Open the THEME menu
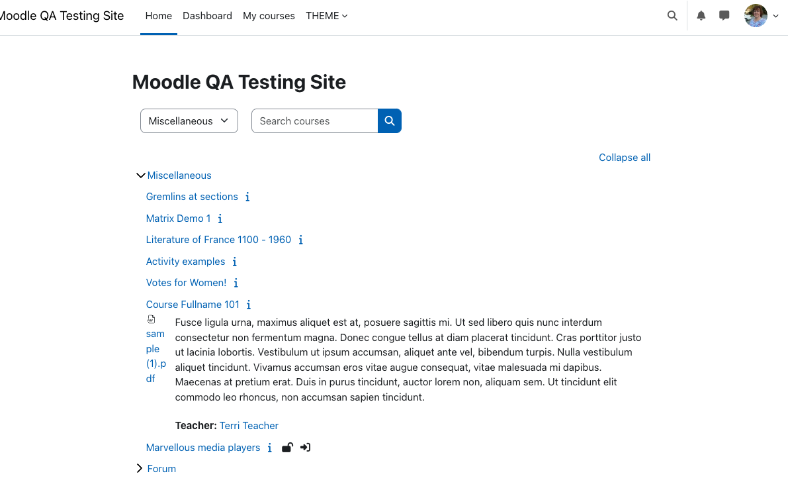Screen dimensions: 788x490 tap(327, 16)
